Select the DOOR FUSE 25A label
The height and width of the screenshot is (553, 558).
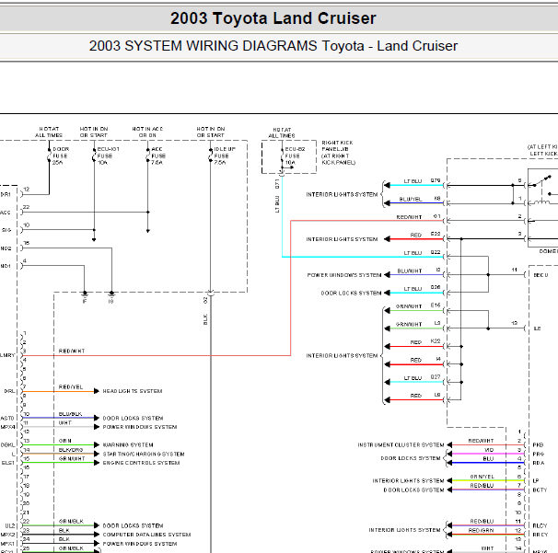61,156
